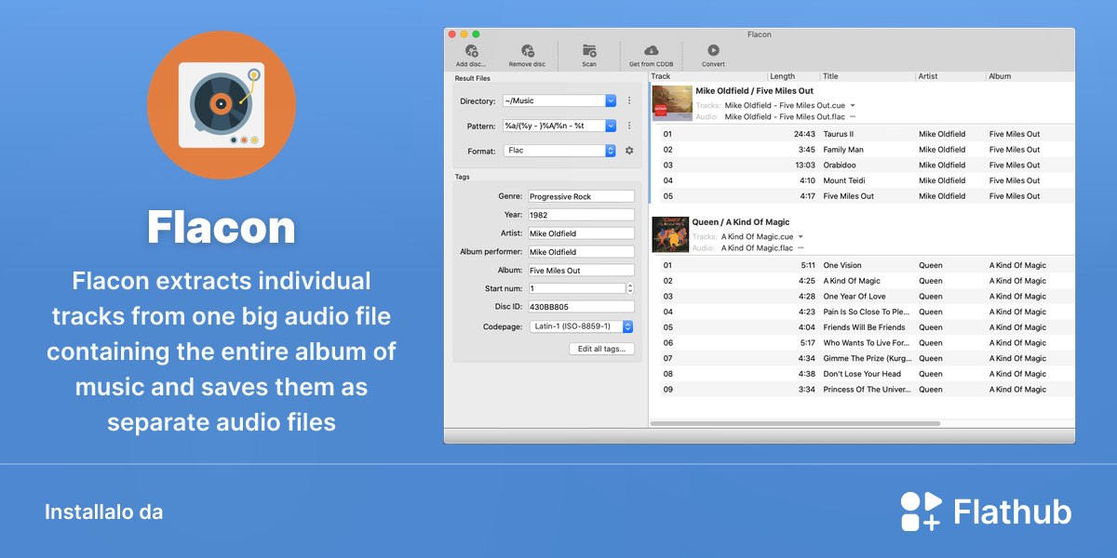Open the Format dropdown showing Flac
Image resolution: width=1117 pixels, height=558 pixels.
(x=559, y=151)
